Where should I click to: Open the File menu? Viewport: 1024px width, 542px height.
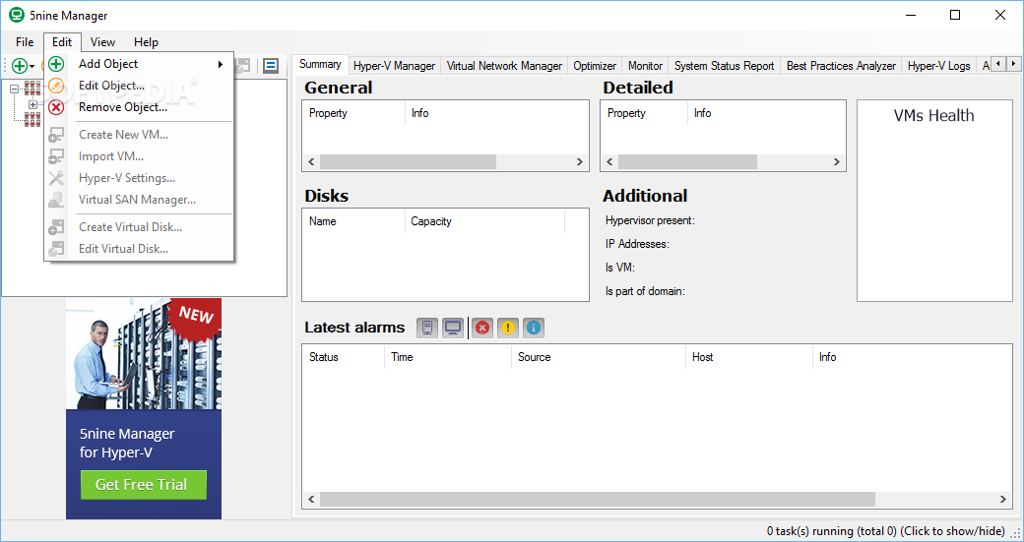(25, 42)
